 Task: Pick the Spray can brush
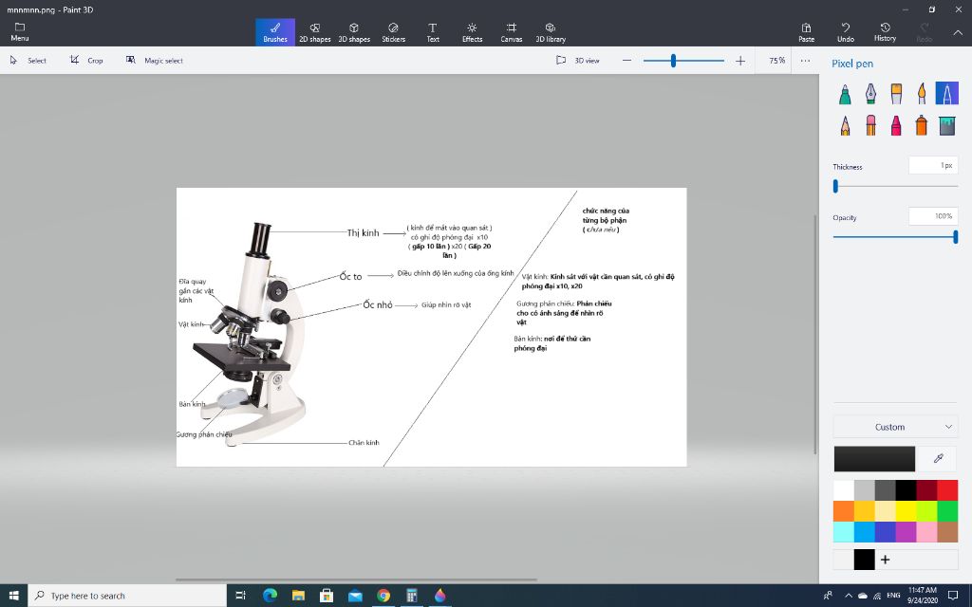coord(921,125)
